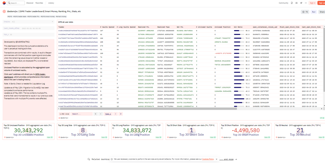The height and width of the screenshot is (163, 325).
Task: Click the table search input field
Action: tap(81, 114)
